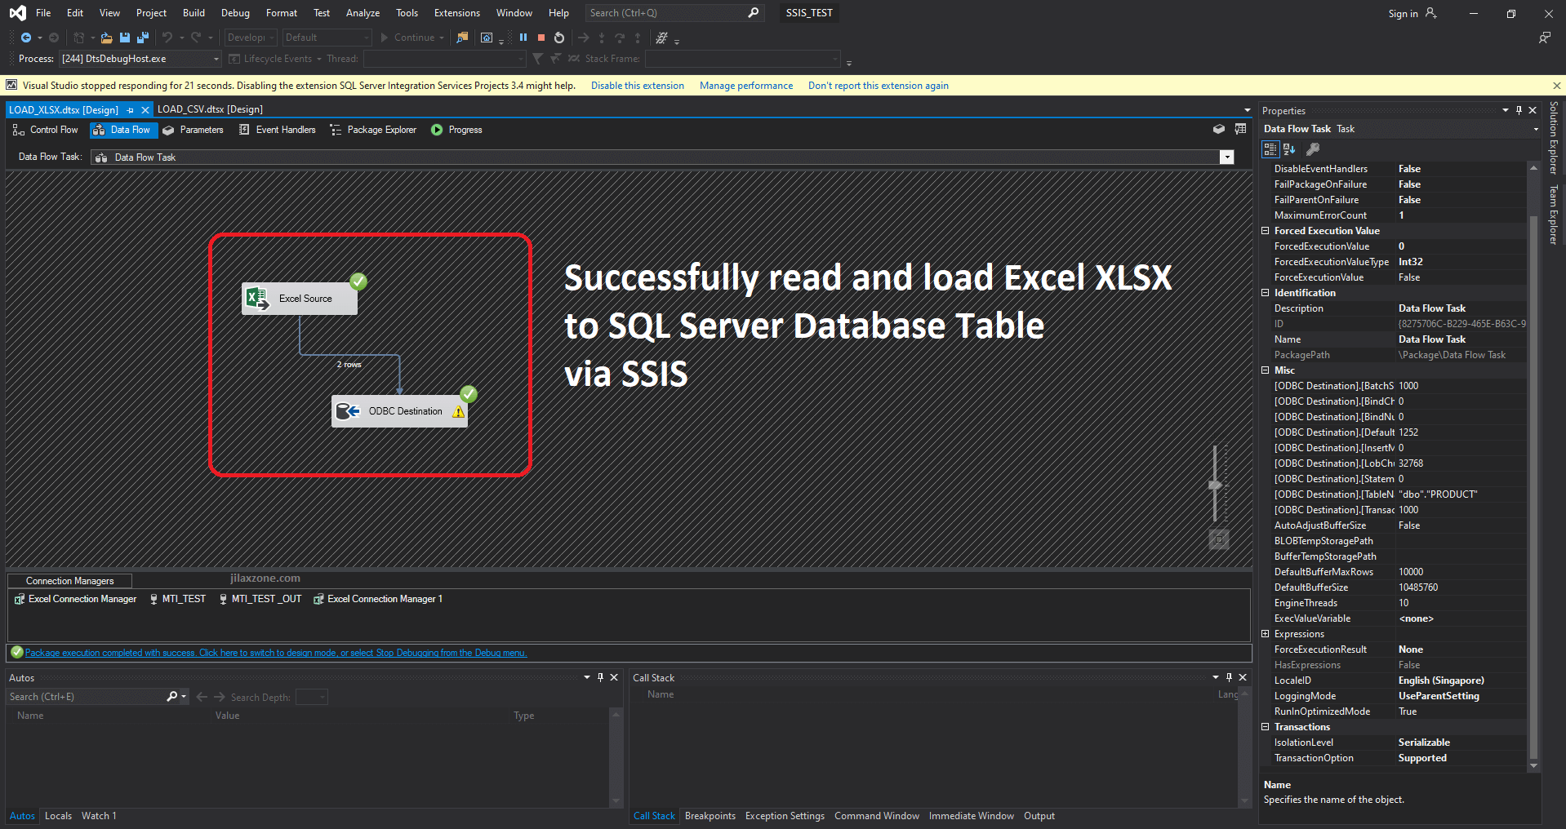Click the Fit view to window icon
The height and width of the screenshot is (829, 1566).
tap(1219, 539)
